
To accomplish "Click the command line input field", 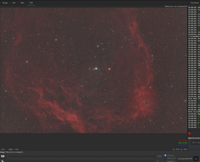I will [195, 142].
